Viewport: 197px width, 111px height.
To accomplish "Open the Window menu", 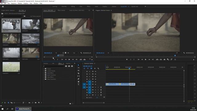I will (x=36, y=3).
